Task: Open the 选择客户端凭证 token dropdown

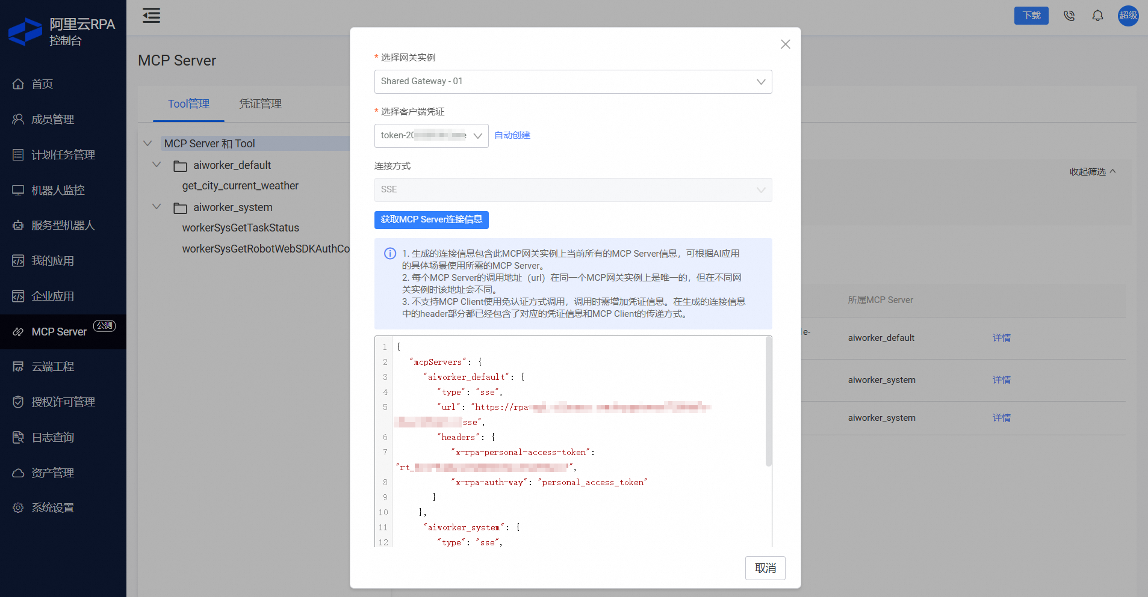Action: (x=432, y=136)
